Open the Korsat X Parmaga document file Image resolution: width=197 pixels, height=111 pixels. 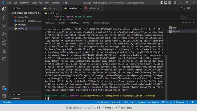25,21
